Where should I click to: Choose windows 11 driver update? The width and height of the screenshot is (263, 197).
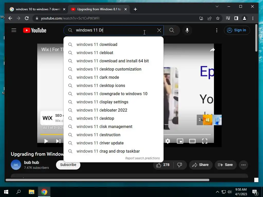tap(114, 143)
